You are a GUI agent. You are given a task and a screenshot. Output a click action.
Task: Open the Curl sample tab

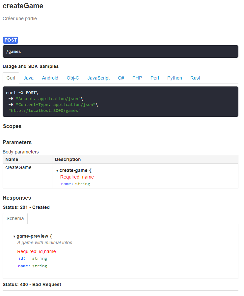point(11,78)
